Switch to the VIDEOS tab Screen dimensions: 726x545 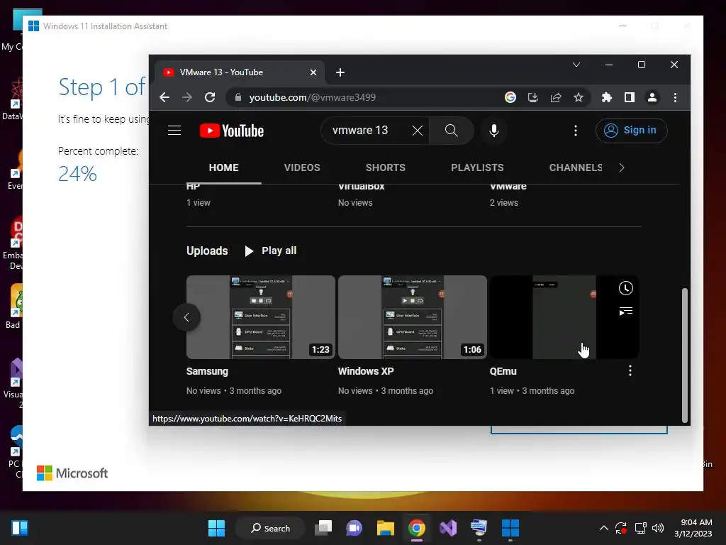[302, 167]
